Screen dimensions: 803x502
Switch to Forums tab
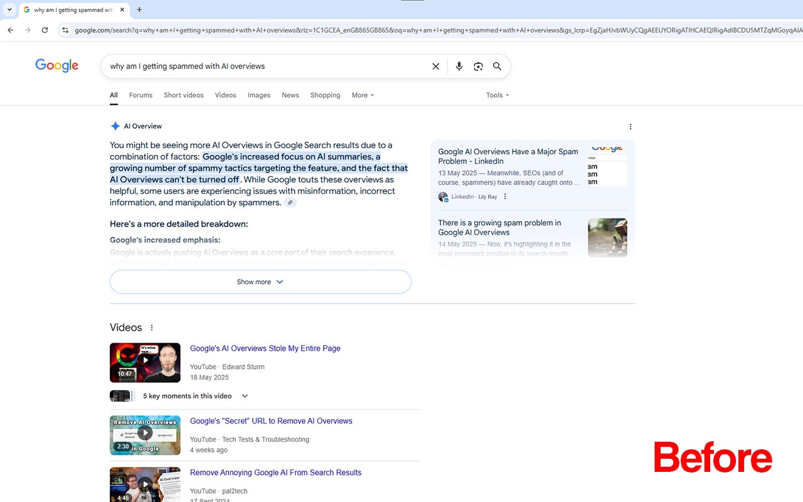pyautogui.click(x=141, y=95)
